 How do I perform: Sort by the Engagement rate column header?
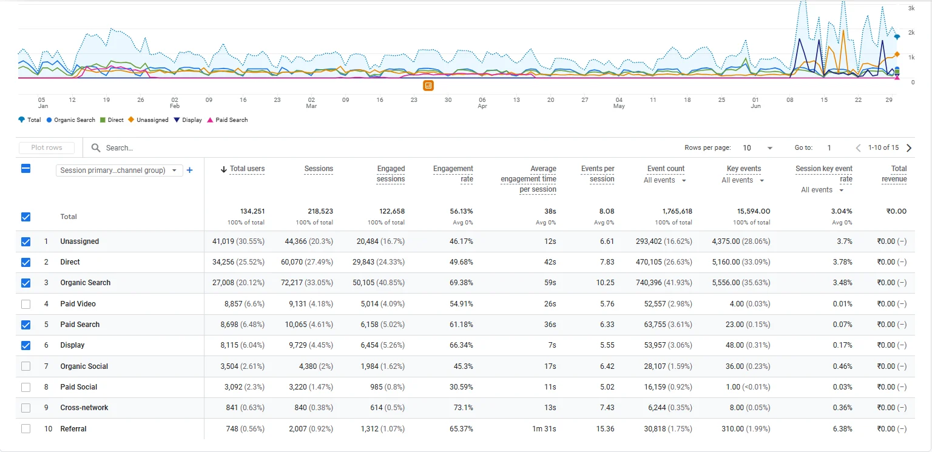click(453, 174)
